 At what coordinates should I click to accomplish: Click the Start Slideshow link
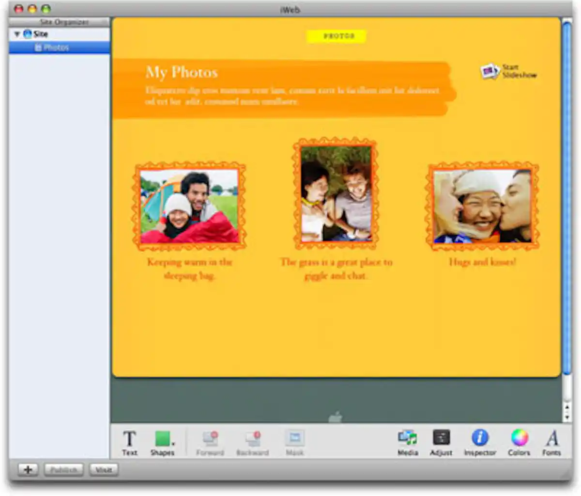coord(509,71)
